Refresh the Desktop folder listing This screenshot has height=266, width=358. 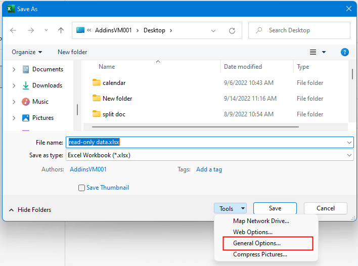click(232, 30)
